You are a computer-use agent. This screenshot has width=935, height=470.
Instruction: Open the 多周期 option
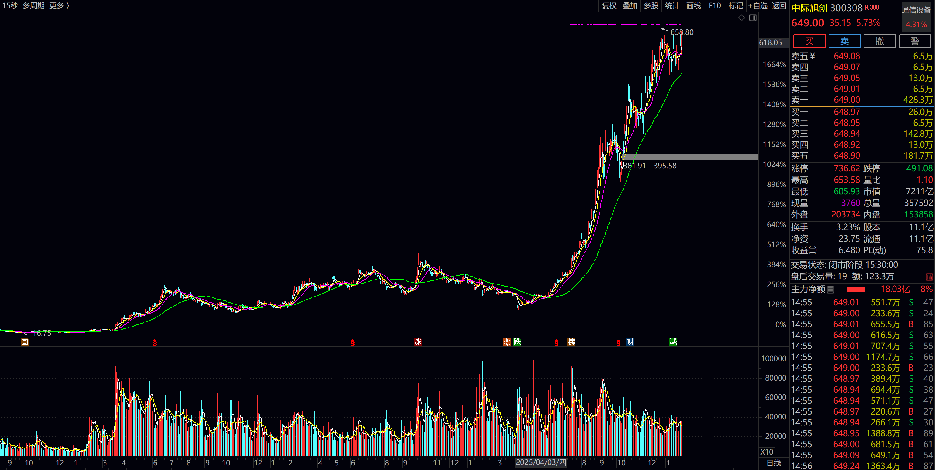[33, 6]
